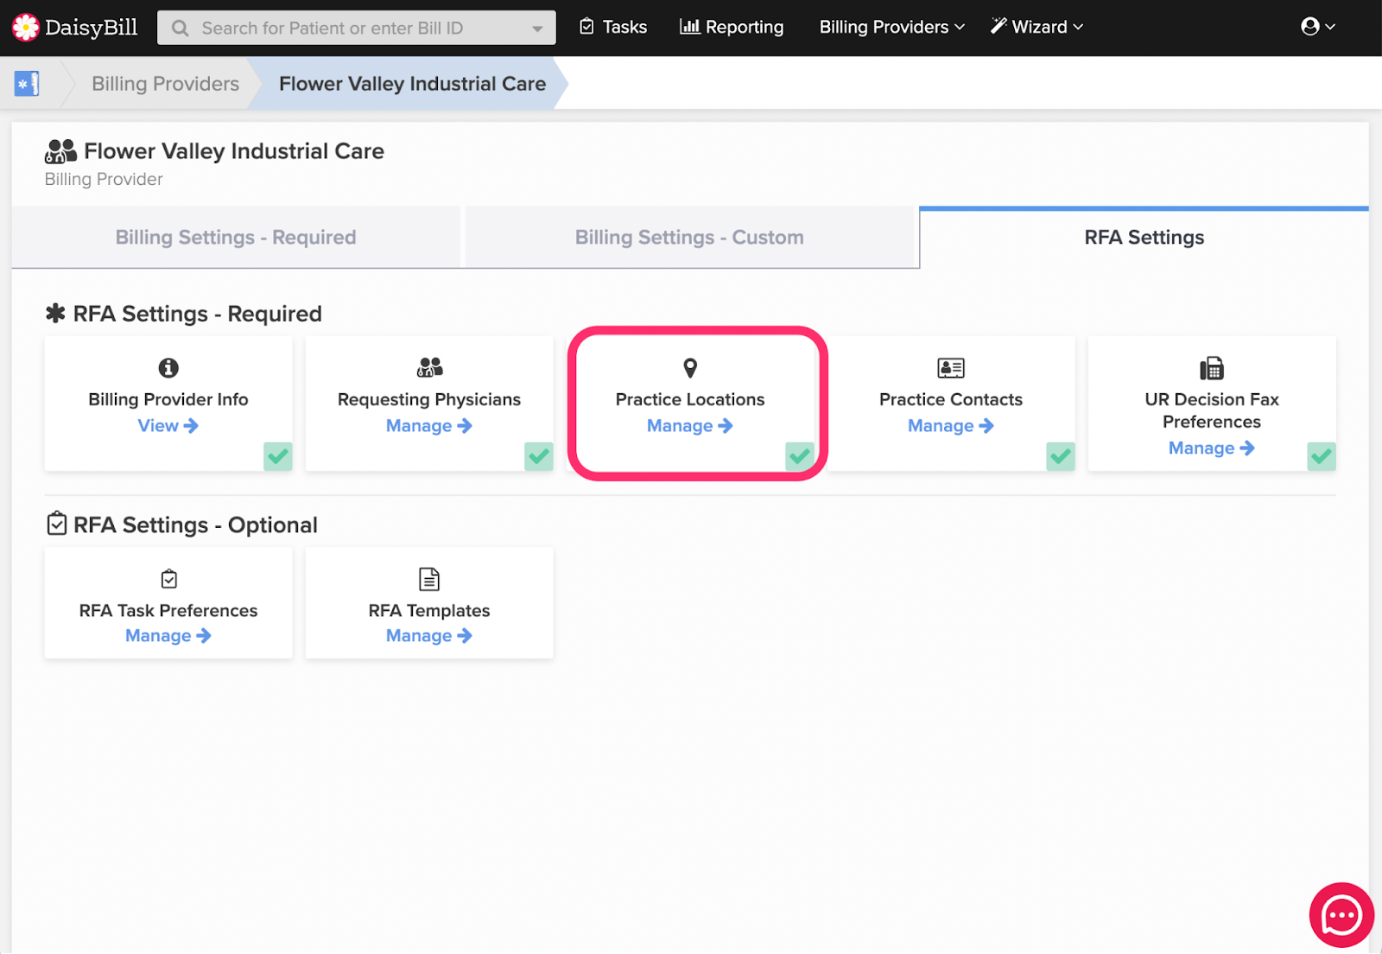Open the DaisyBill home logo

click(x=75, y=28)
